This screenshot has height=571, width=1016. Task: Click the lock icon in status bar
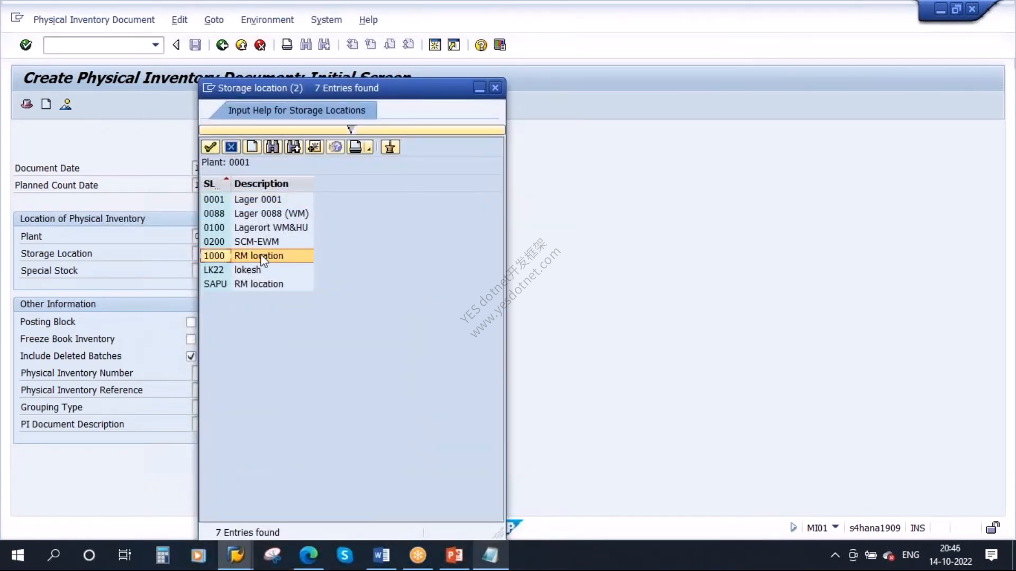pyautogui.click(x=993, y=527)
